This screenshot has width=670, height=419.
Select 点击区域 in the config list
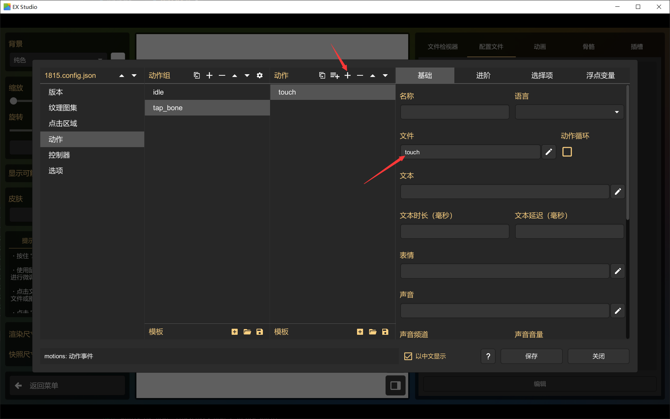click(92, 123)
